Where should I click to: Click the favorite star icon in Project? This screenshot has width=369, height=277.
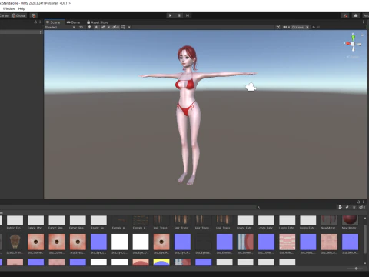click(x=354, y=207)
